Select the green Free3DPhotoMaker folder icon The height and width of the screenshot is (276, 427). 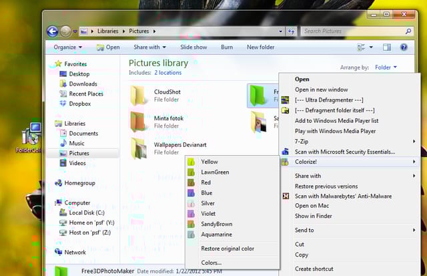click(258, 96)
